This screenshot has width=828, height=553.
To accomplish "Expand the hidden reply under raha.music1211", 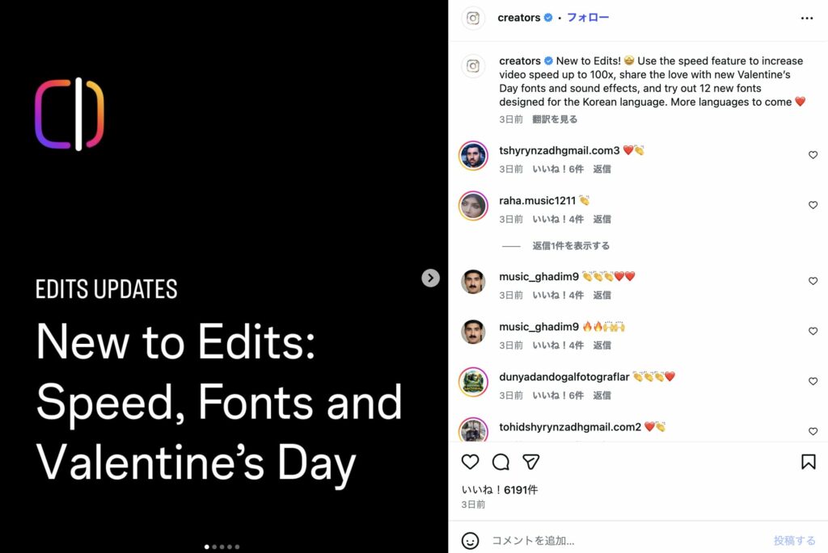I will (x=571, y=245).
